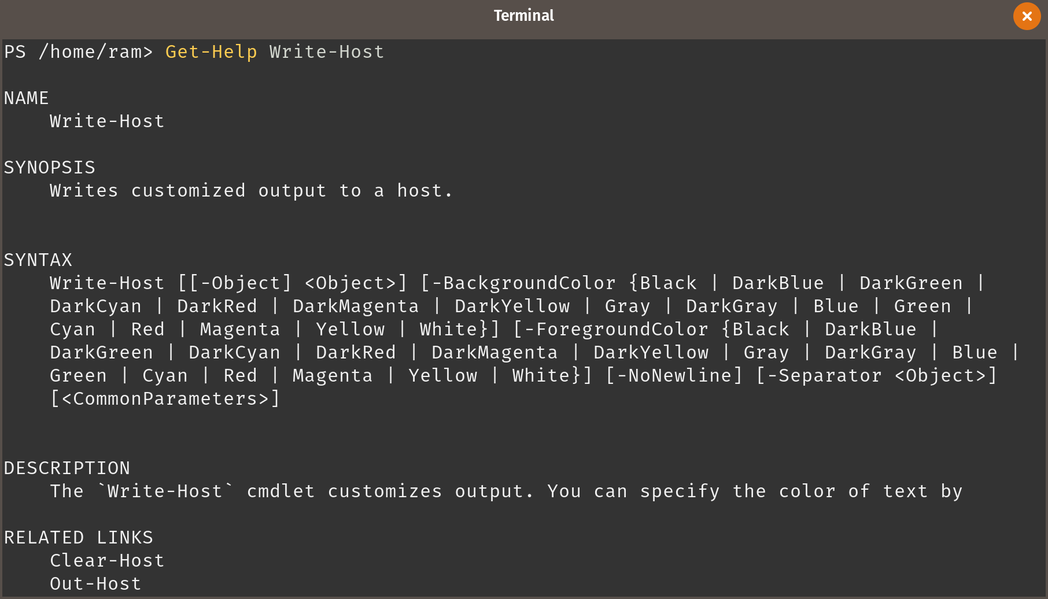Close the Terminal window with the orange X button
Screen dimensions: 1048x599
(1027, 16)
